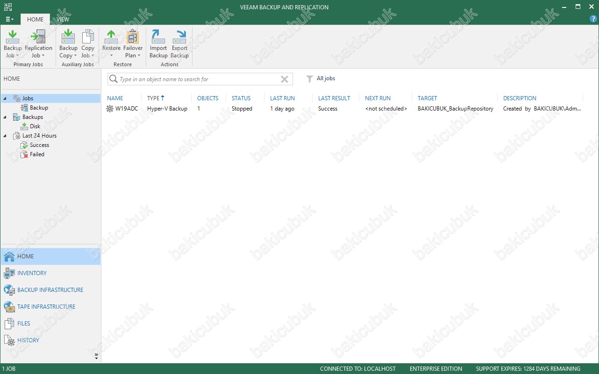Sort by the NAME column header
This screenshot has height=374, width=599.
115,98
